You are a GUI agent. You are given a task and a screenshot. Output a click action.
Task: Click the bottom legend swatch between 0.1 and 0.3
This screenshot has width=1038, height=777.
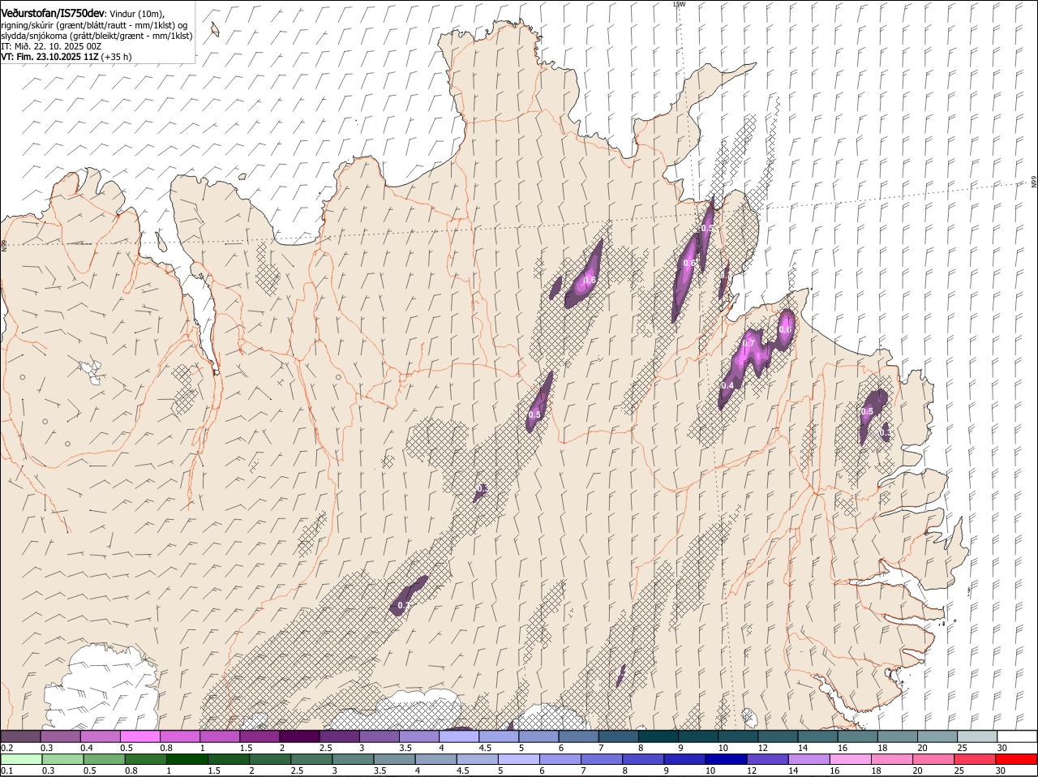tap(22, 760)
